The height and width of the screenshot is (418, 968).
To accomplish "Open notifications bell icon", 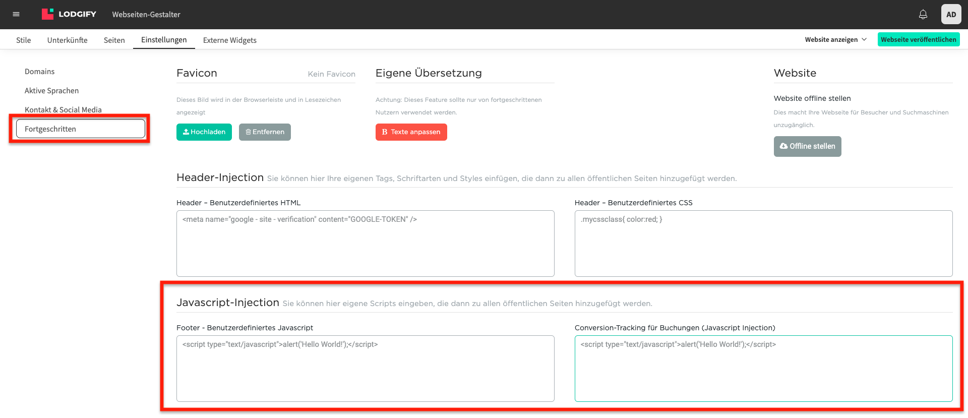I will 923,14.
